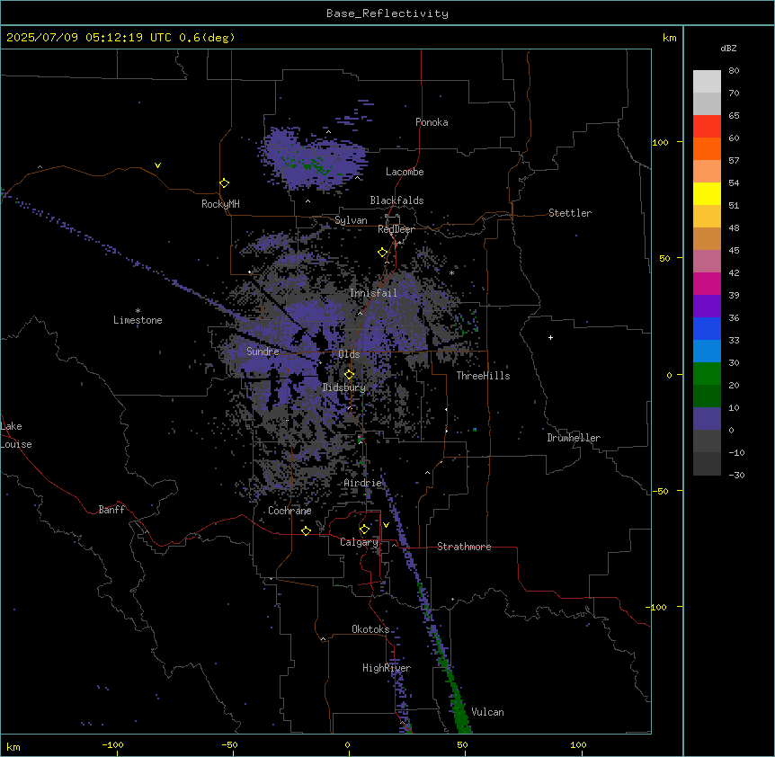Click the Sundre city label

coord(263,352)
